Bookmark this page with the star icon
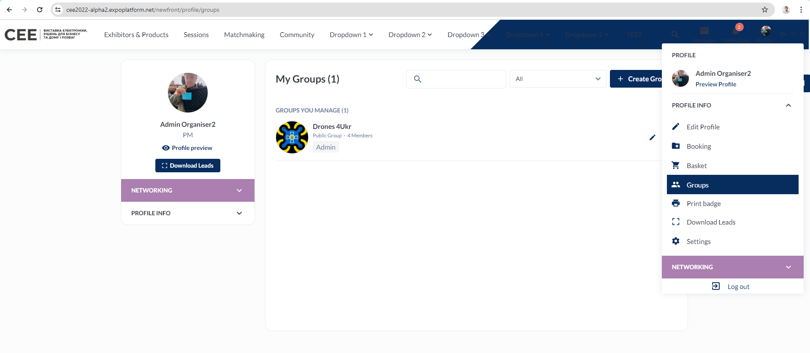 click(764, 10)
